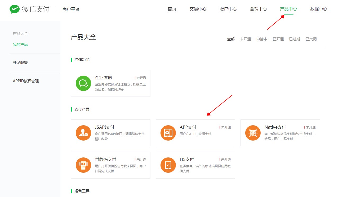Select 我的产品 in the left sidebar
This screenshot has width=361, height=197.
[x=20, y=45]
